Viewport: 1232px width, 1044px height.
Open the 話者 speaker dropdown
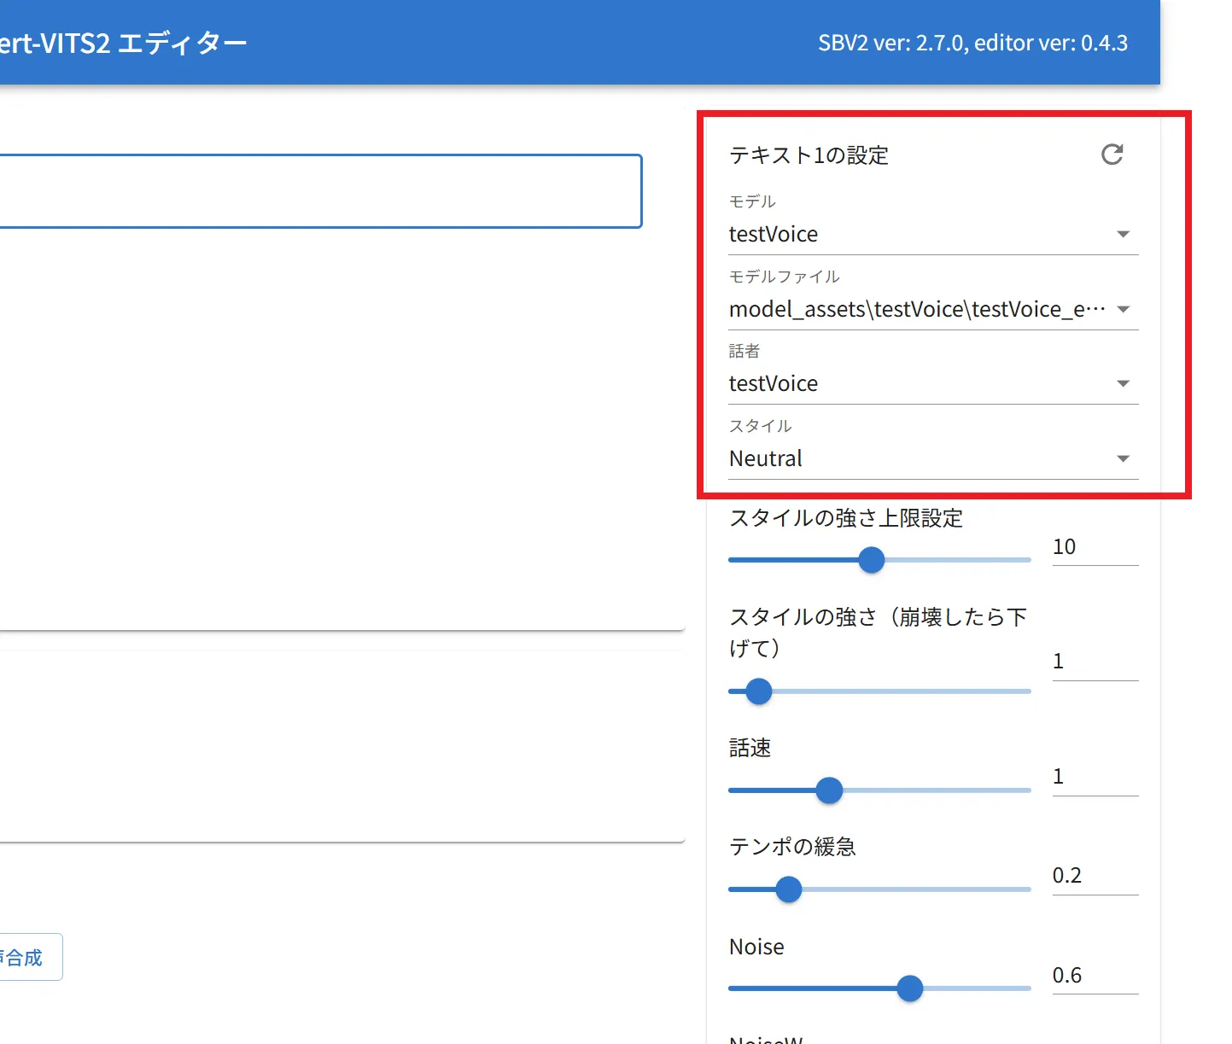(x=931, y=384)
